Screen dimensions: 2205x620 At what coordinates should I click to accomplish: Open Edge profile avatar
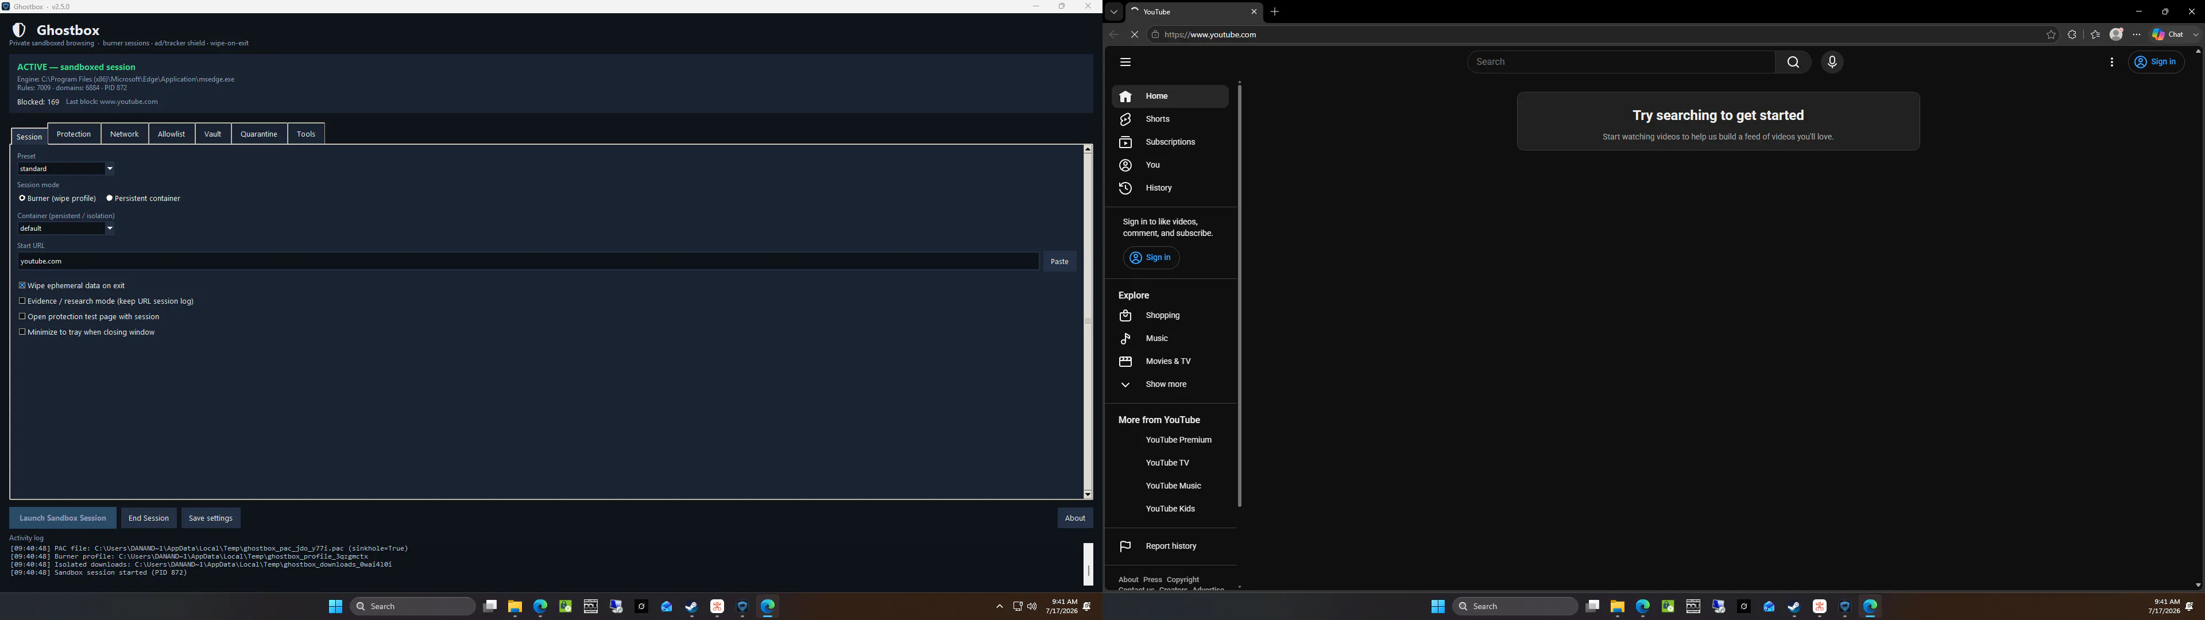tap(2116, 34)
